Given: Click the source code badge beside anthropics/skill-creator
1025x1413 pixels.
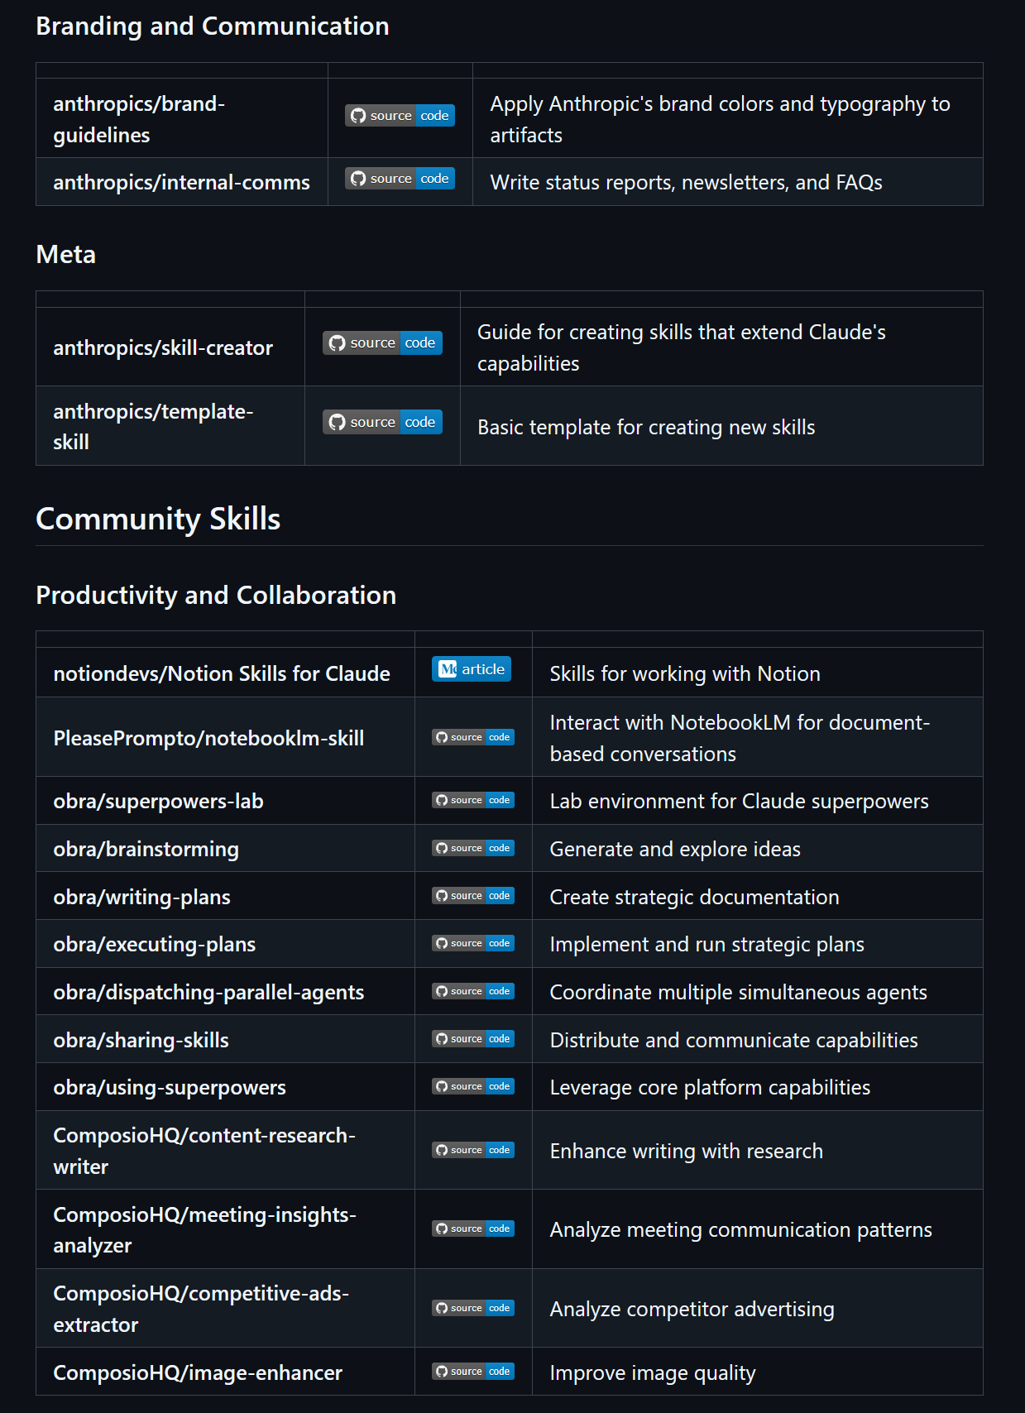Looking at the screenshot, I should coord(382,343).
